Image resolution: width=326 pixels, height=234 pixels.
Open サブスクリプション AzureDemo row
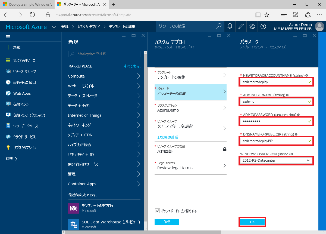[x=190, y=108]
